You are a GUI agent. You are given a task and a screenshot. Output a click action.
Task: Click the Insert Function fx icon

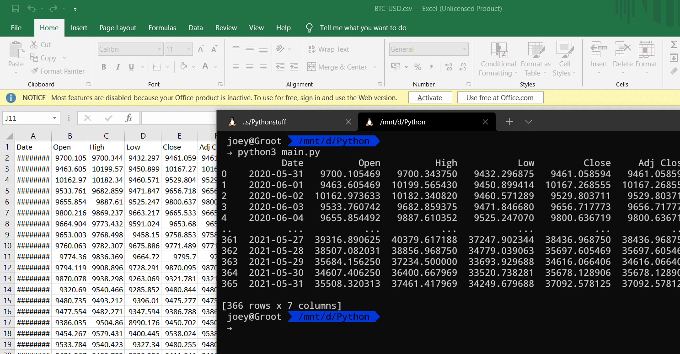129,118
